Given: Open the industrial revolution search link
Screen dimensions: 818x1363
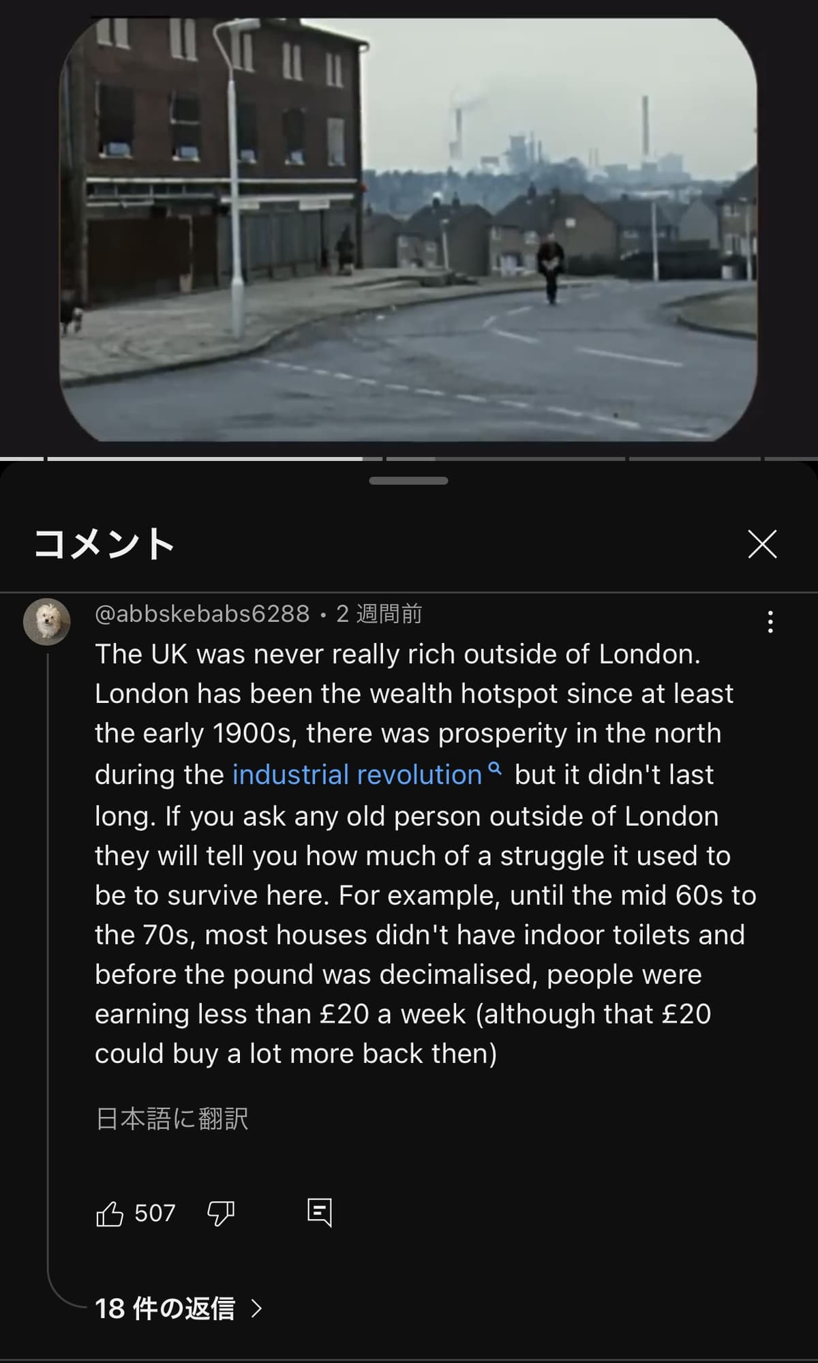Looking at the screenshot, I should pos(357,775).
